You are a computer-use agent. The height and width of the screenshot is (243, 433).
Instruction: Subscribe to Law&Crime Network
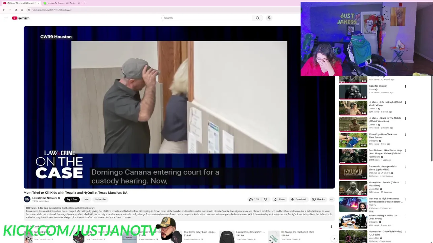point(100,199)
